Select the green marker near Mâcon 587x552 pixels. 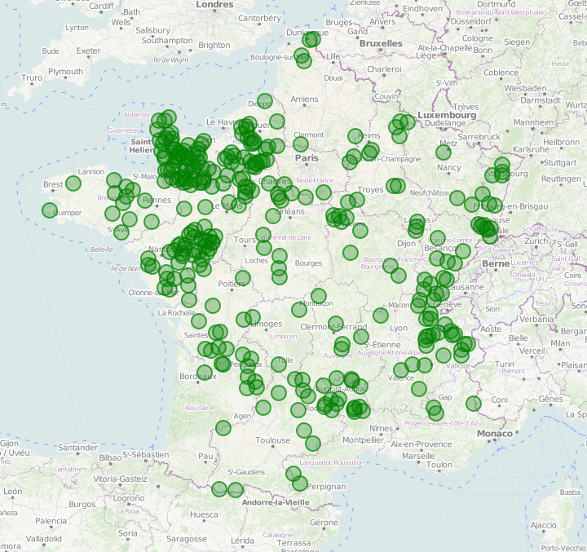(381, 316)
